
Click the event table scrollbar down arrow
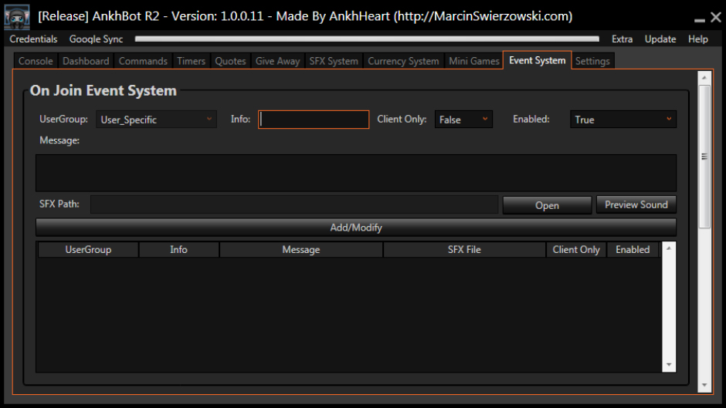[x=669, y=365]
